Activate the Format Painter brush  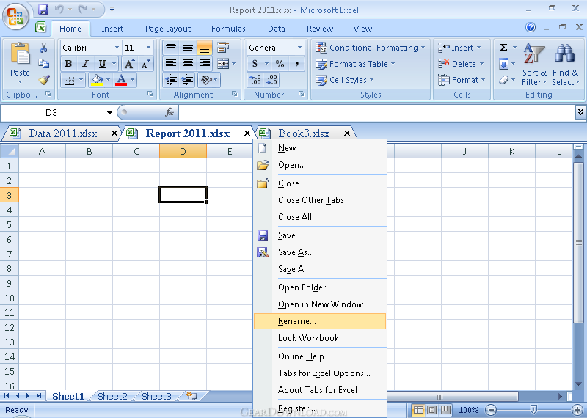44,79
